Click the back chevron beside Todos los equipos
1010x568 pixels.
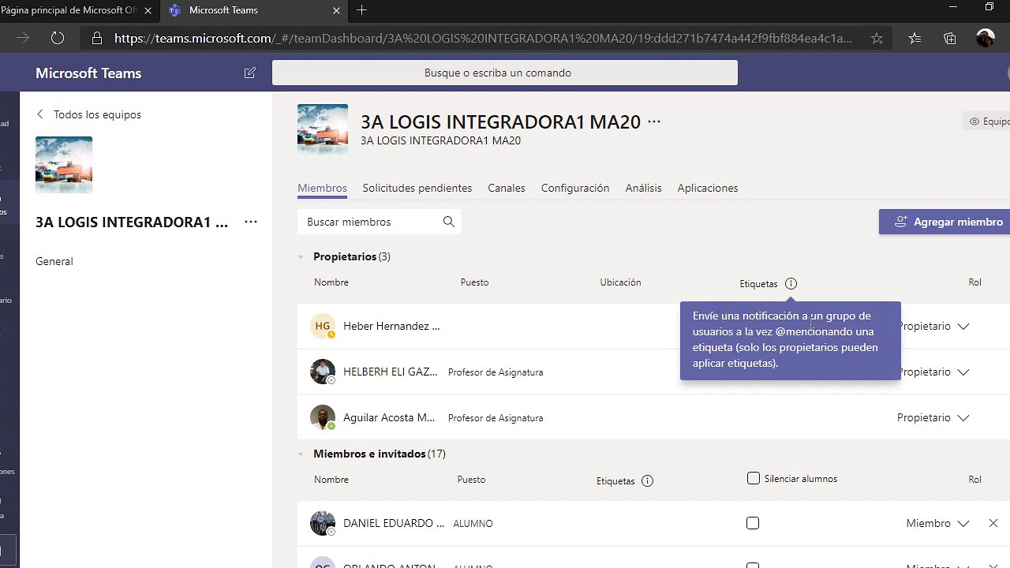tap(40, 114)
